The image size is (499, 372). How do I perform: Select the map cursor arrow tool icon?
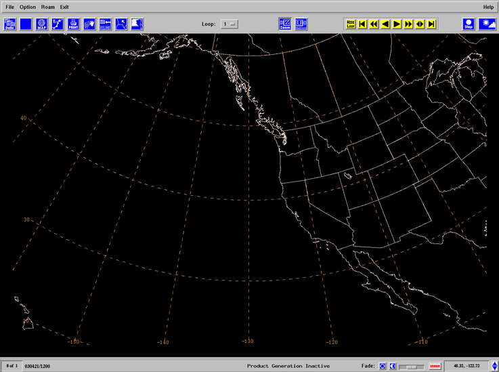(x=121, y=24)
